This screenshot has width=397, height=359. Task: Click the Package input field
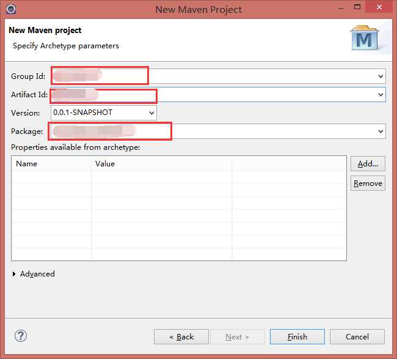tap(218, 131)
